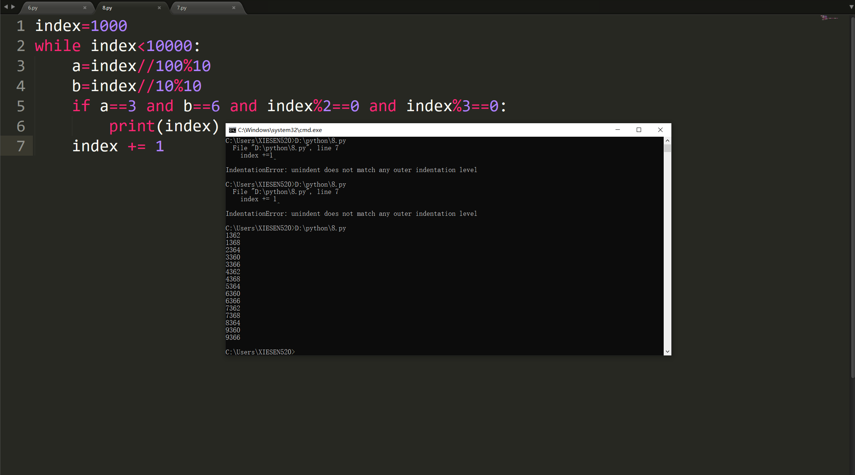
Task: Close the 6.py tab
Action: (x=85, y=8)
